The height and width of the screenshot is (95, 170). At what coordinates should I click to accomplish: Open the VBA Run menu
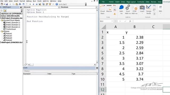click(x=34, y=1)
